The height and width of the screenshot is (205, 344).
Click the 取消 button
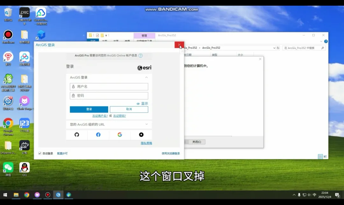pyautogui.click(x=129, y=109)
